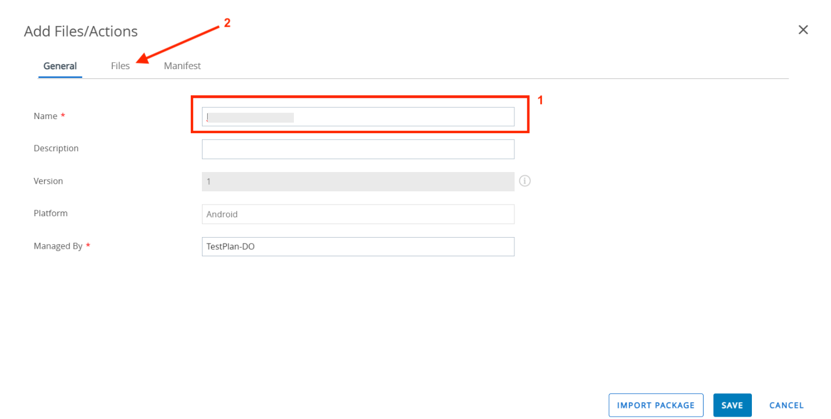Close the Add Files/Actions dialog
The width and height of the screenshot is (831, 419).
tap(803, 30)
